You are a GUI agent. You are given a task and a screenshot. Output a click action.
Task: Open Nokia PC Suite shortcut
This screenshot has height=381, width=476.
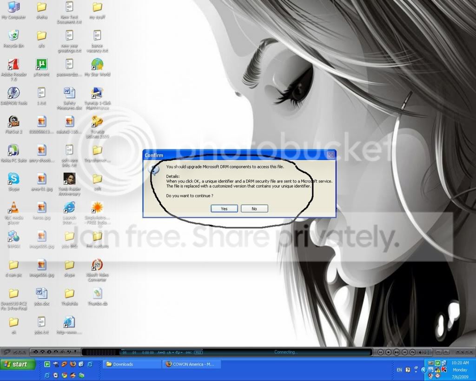pyautogui.click(x=13, y=154)
